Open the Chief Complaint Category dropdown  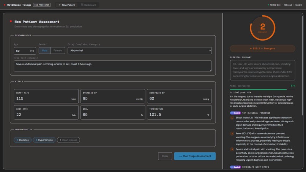140,50
